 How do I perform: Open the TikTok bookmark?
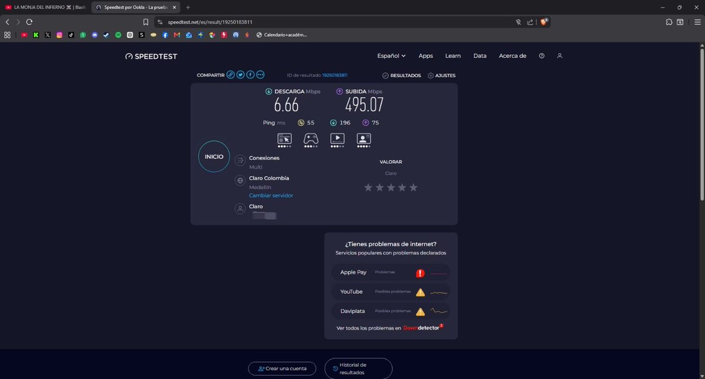[71, 35]
